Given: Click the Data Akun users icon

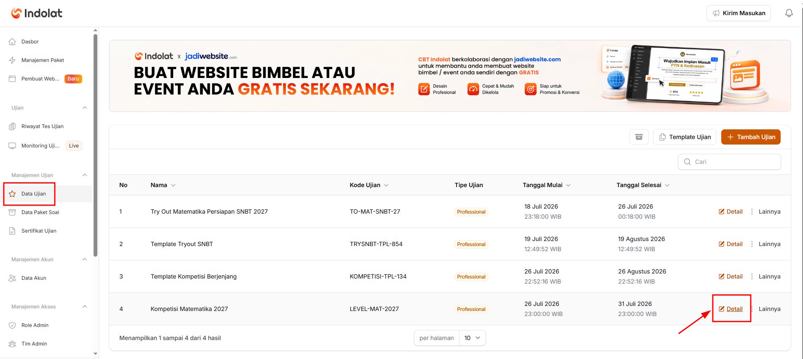Looking at the screenshot, I should 12,278.
